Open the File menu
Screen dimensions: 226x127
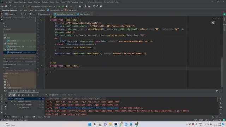click(x=6, y=2)
